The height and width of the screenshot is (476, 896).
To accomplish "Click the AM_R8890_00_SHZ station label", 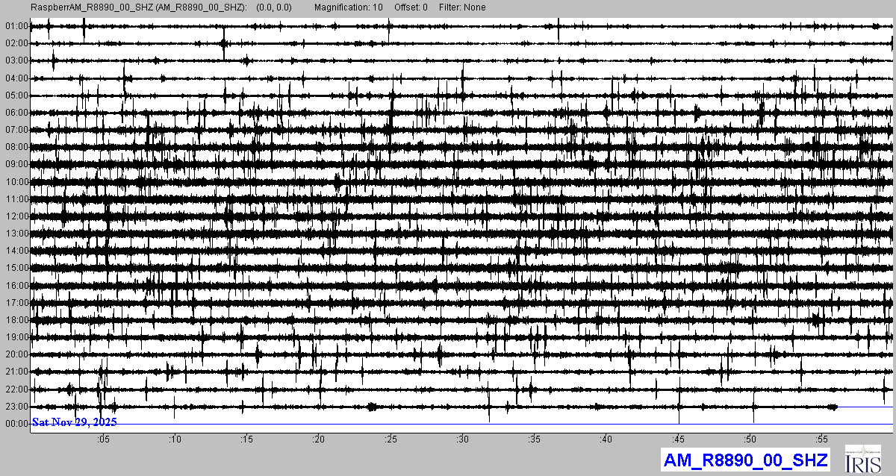I will (744, 460).
